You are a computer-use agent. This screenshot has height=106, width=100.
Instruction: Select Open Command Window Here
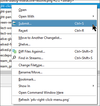(54, 93)
